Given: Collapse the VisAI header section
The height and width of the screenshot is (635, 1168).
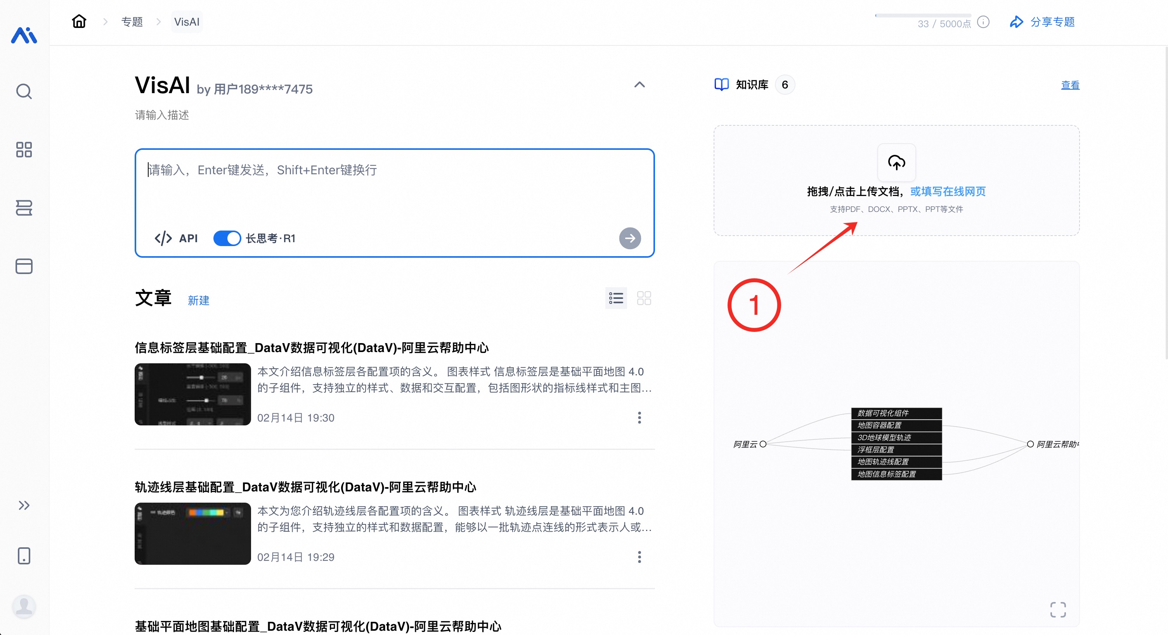Looking at the screenshot, I should point(639,85).
